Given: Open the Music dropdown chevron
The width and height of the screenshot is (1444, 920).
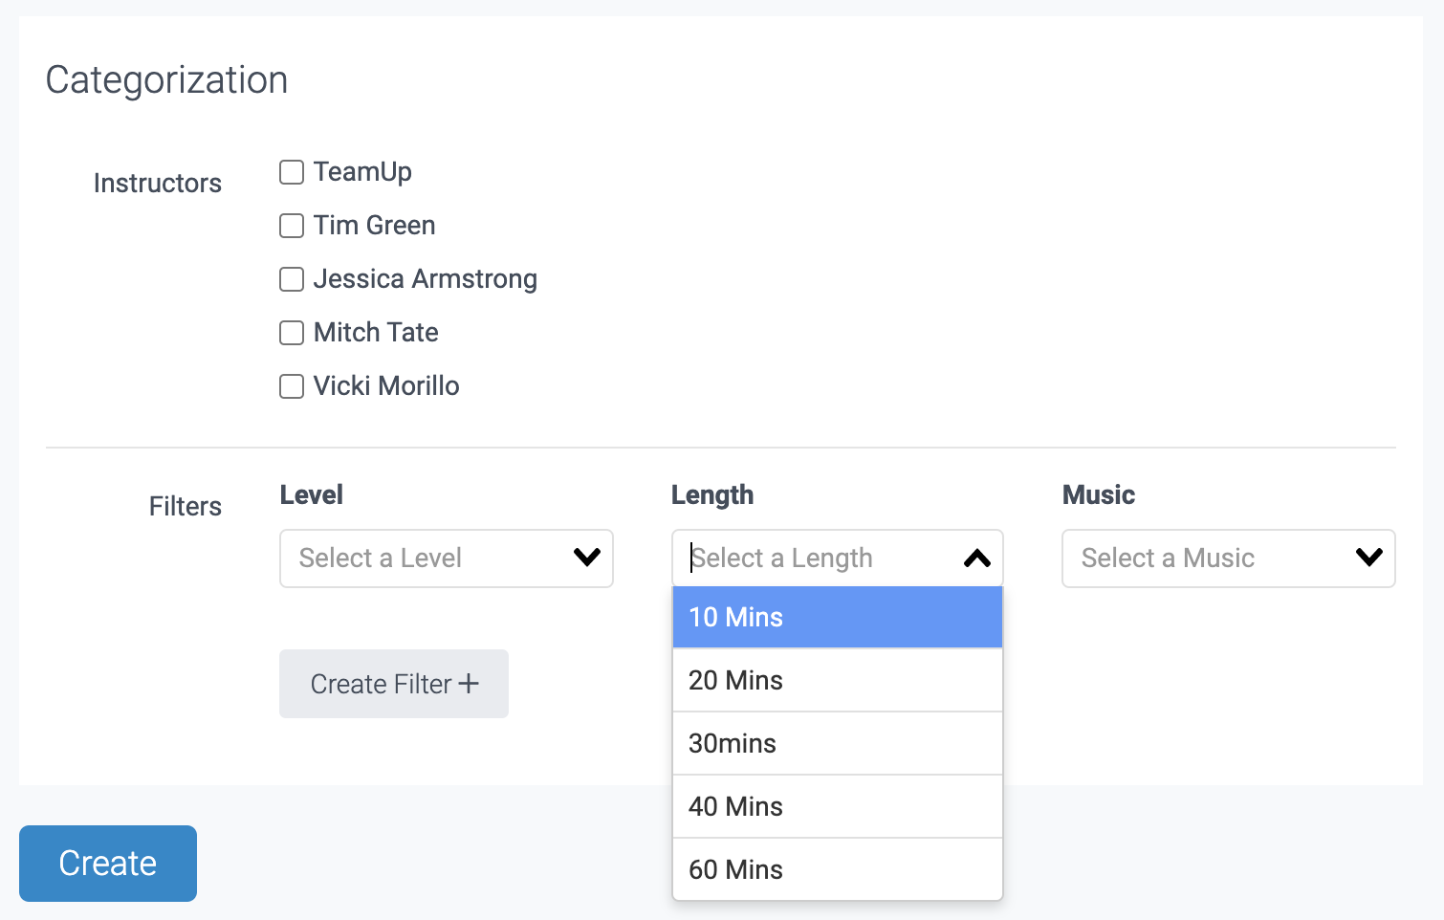Looking at the screenshot, I should pyautogui.click(x=1368, y=558).
